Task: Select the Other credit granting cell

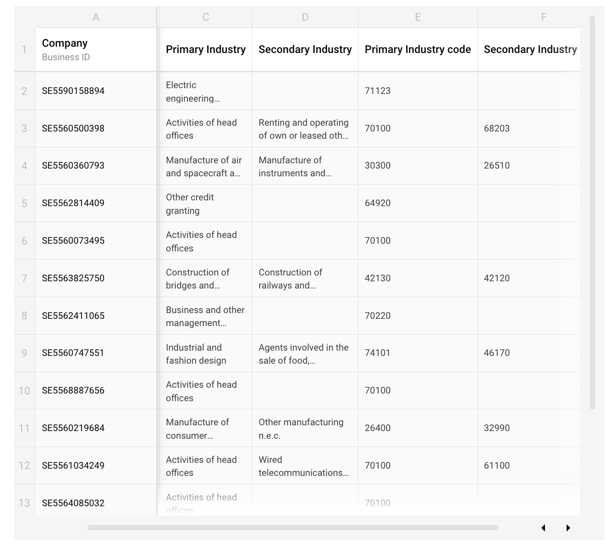Action: pyautogui.click(x=206, y=204)
